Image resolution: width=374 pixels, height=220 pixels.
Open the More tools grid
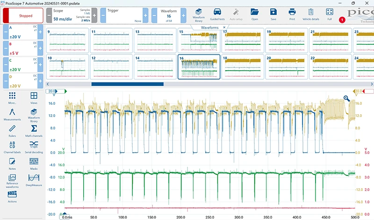click(12, 98)
